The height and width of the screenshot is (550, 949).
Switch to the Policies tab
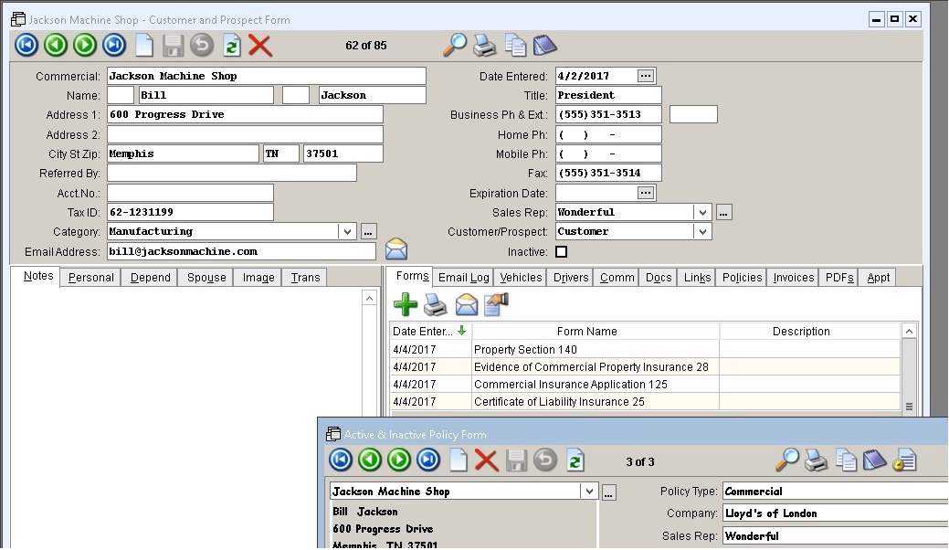(741, 278)
